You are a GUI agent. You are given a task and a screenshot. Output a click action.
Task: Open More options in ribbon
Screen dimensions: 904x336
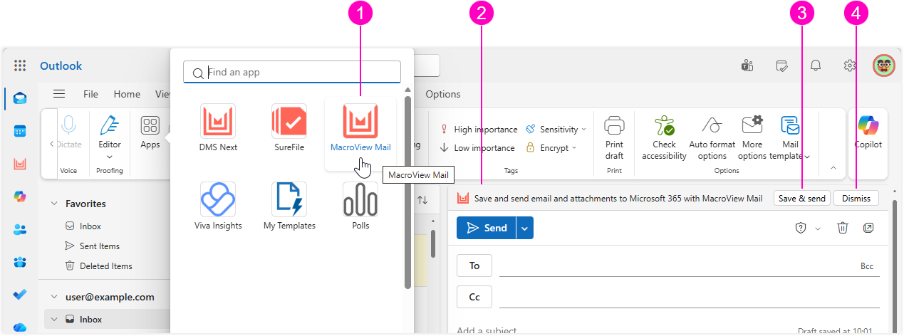coord(752,137)
